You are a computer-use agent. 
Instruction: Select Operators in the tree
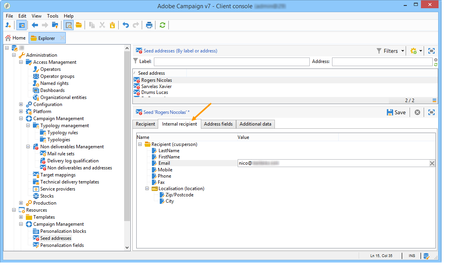tap(51, 69)
